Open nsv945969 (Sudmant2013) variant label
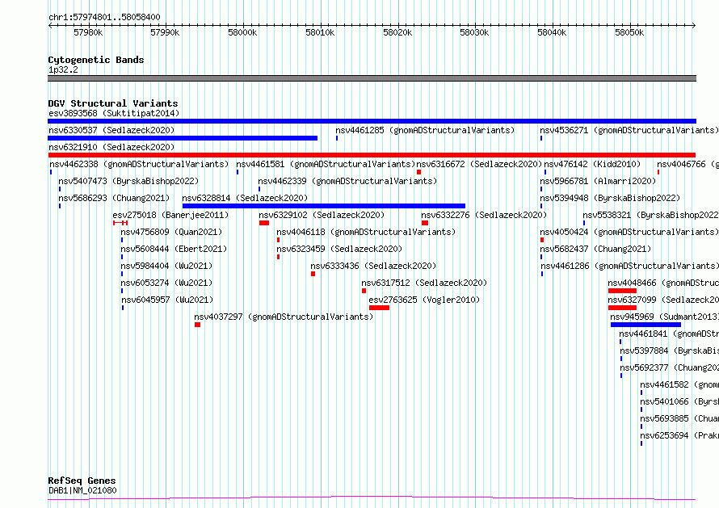 (664, 317)
